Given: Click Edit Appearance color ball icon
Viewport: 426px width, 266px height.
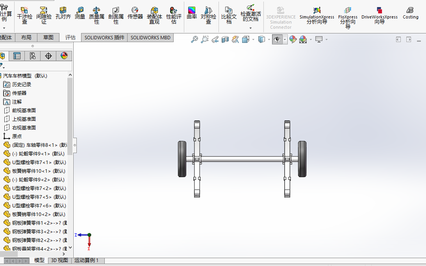Looking at the screenshot, I should (x=293, y=39).
